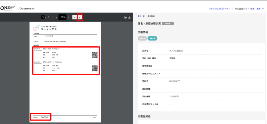Select the 見積書 transaction type value

point(172,58)
